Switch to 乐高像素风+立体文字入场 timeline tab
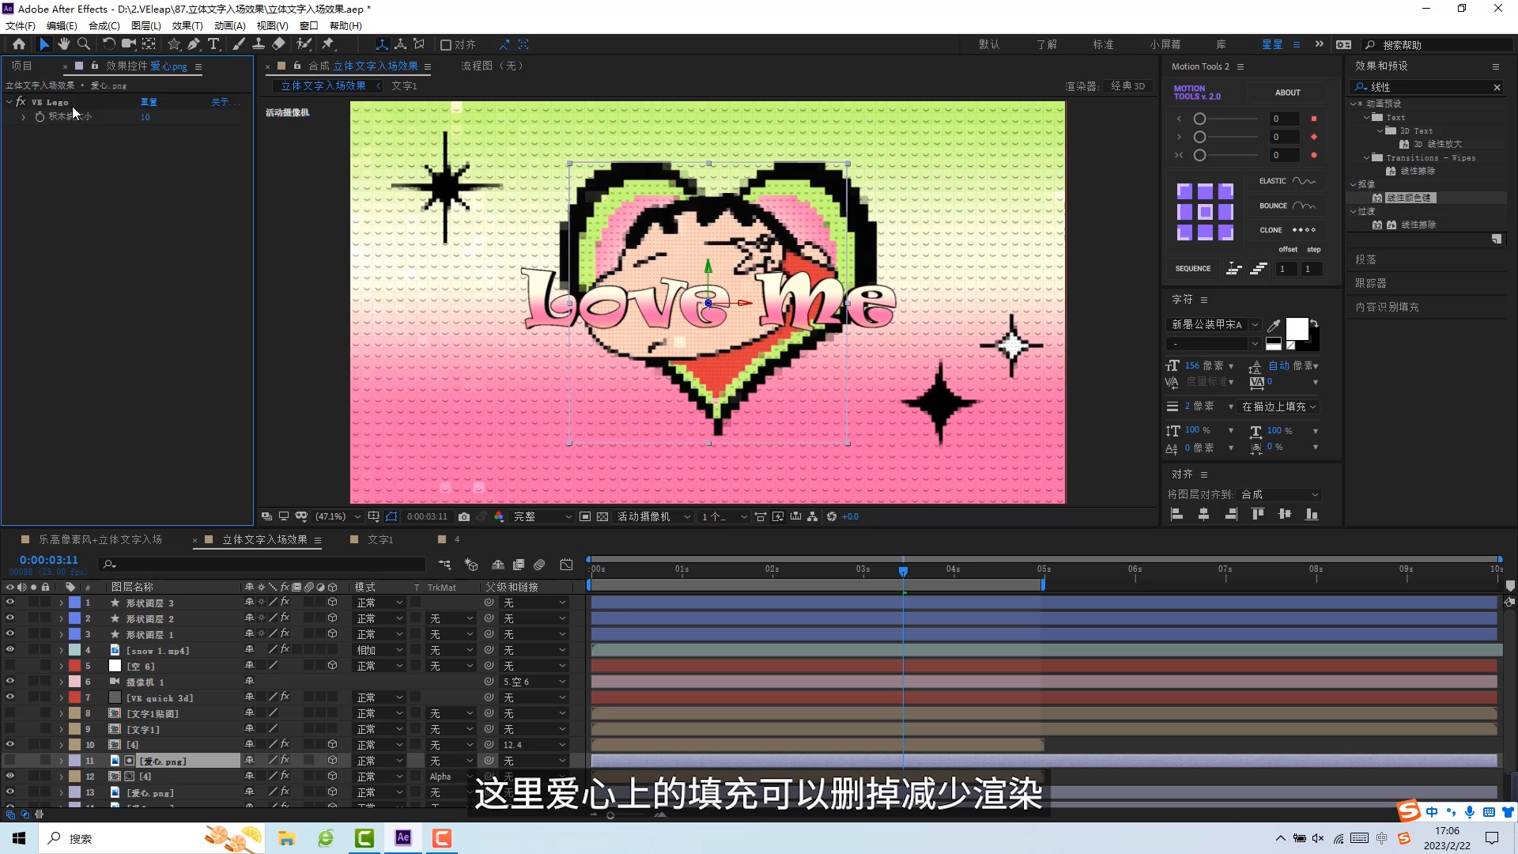Viewport: 1518px width, 854px height. coord(100,539)
